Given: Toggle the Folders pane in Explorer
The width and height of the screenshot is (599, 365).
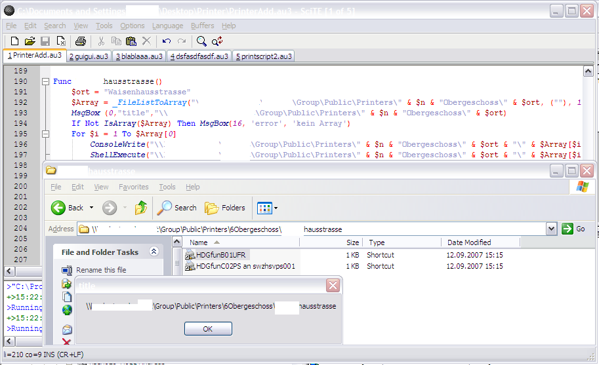Looking at the screenshot, I should (225, 208).
